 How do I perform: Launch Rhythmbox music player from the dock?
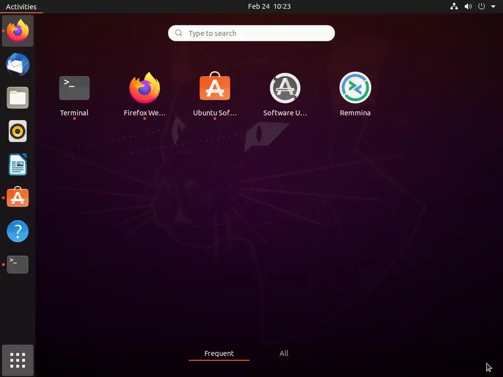[18, 131]
